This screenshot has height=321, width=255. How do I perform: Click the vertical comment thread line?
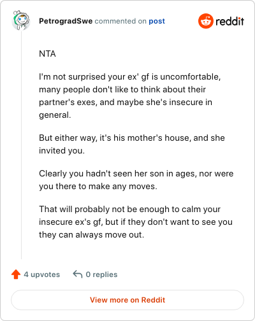pos(21,145)
